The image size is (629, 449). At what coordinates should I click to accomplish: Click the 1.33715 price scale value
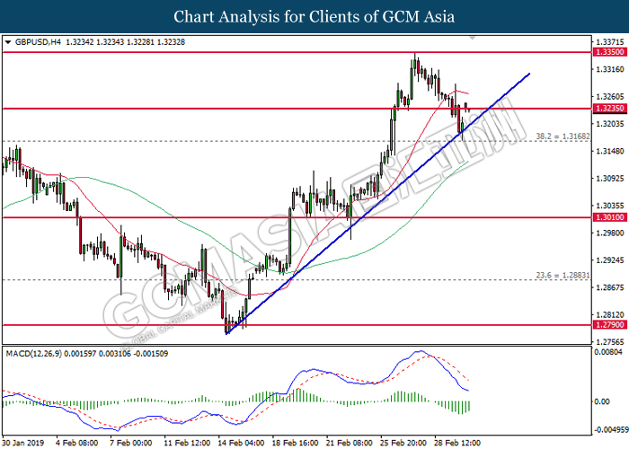click(x=610, y=42)
